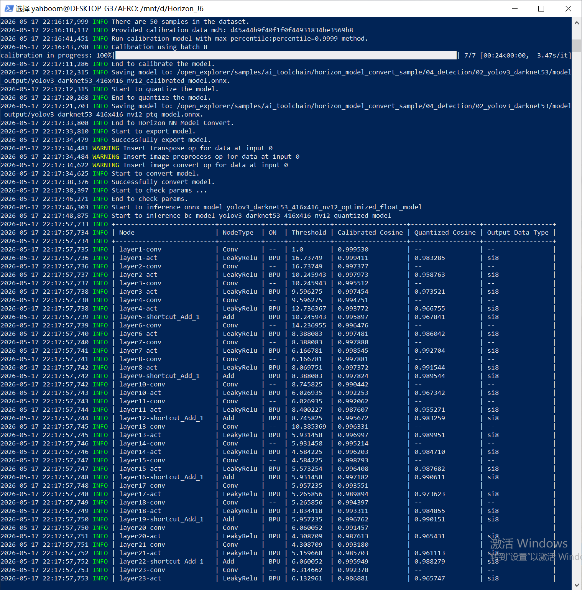
Task: Click the 'yolov3_darknet53_416x416_nv12_optimized_float_model' text
Action: click(324, 207)
